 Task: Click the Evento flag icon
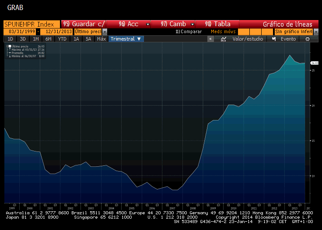274,39
